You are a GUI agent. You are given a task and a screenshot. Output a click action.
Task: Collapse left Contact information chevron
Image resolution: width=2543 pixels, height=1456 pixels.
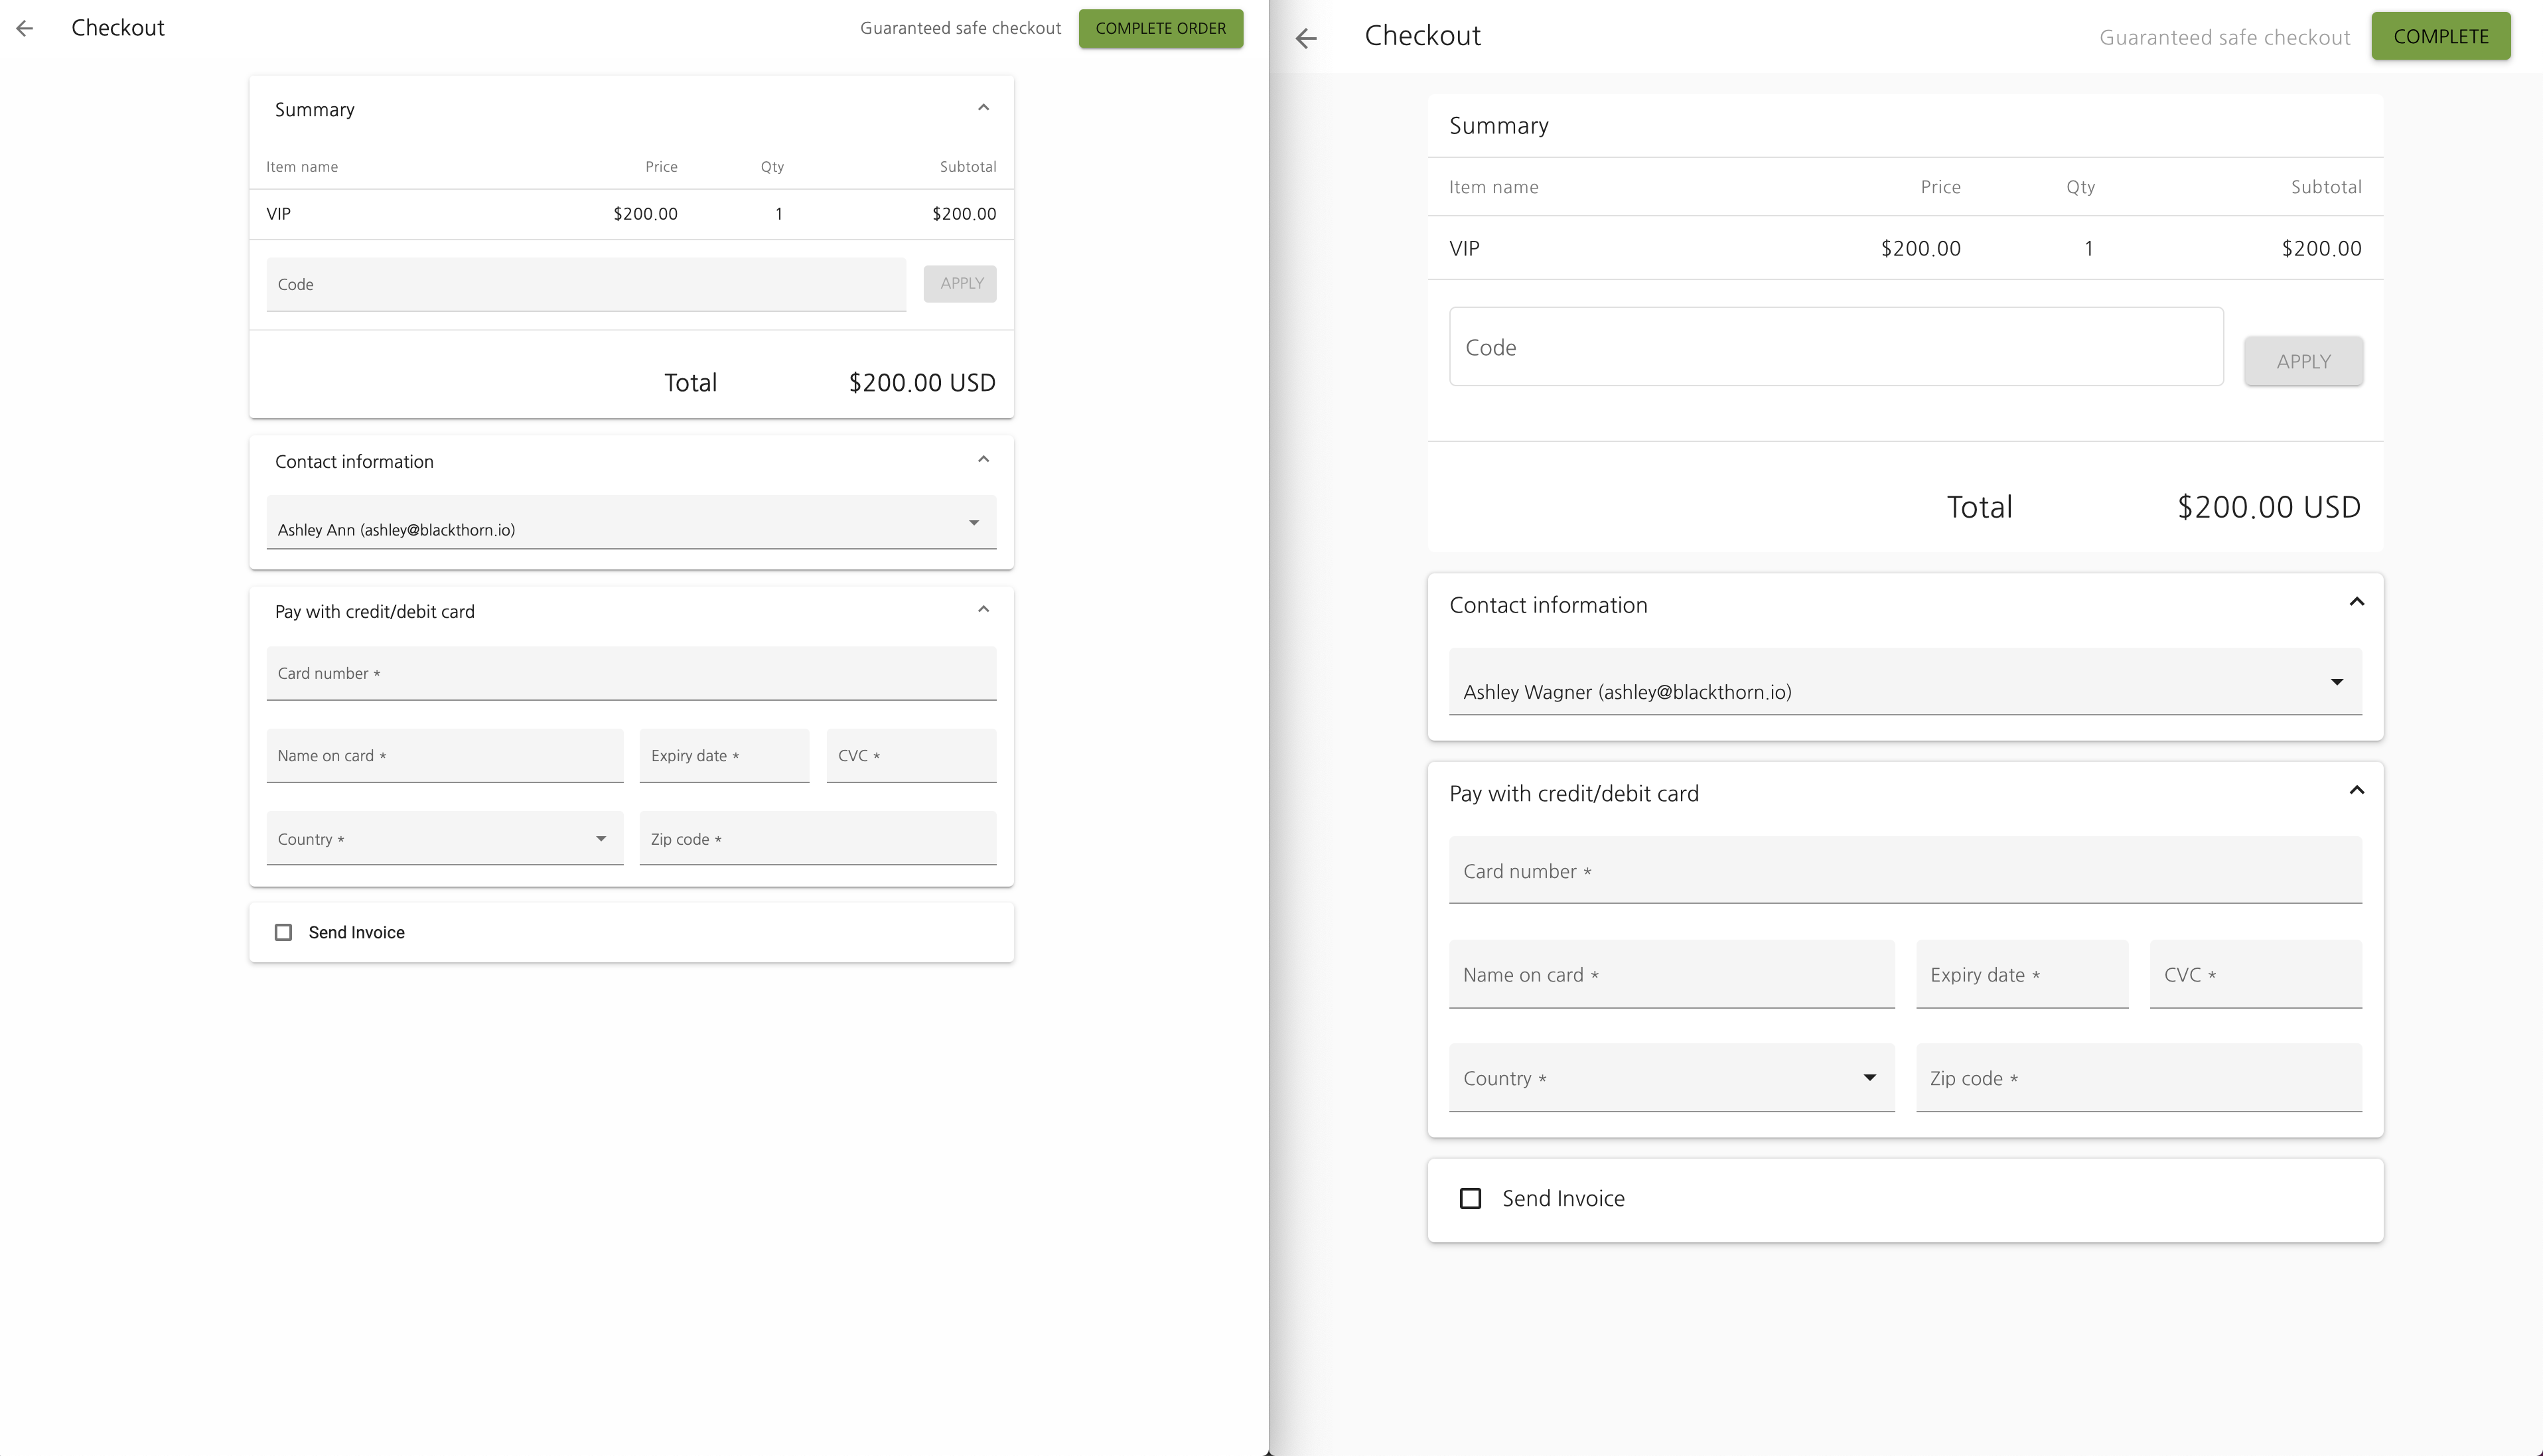(983, 460)
